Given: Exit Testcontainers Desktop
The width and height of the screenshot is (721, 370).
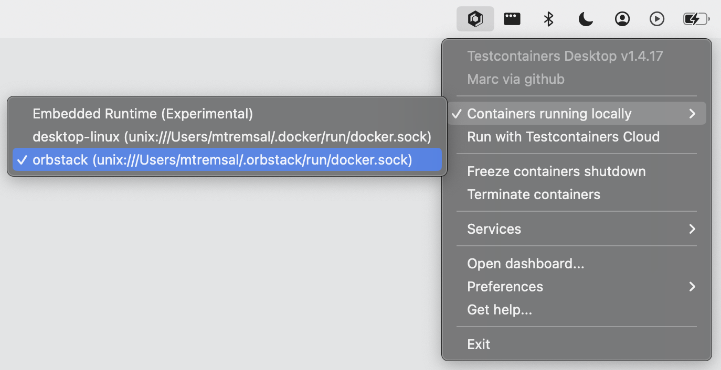Looking at the screenshot, I should point(478,344).
